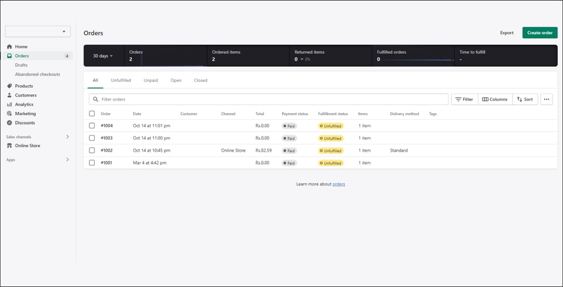This screenshot has height=287, width=563.
Task: Tick the checkbox for order #1004
Action: pos(92,126)
